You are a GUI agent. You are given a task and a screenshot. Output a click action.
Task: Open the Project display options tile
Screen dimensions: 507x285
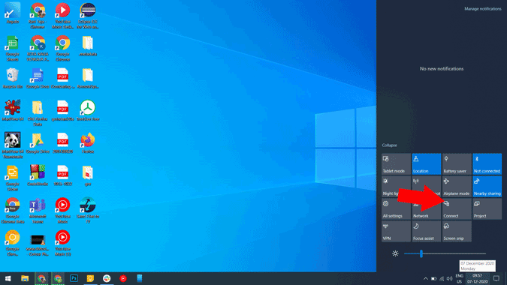coord(487,208)
